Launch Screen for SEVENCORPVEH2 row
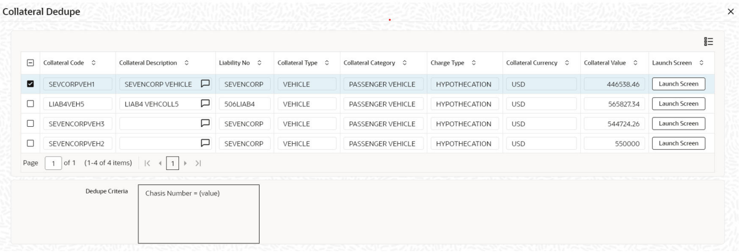 (x=678, y=143)
